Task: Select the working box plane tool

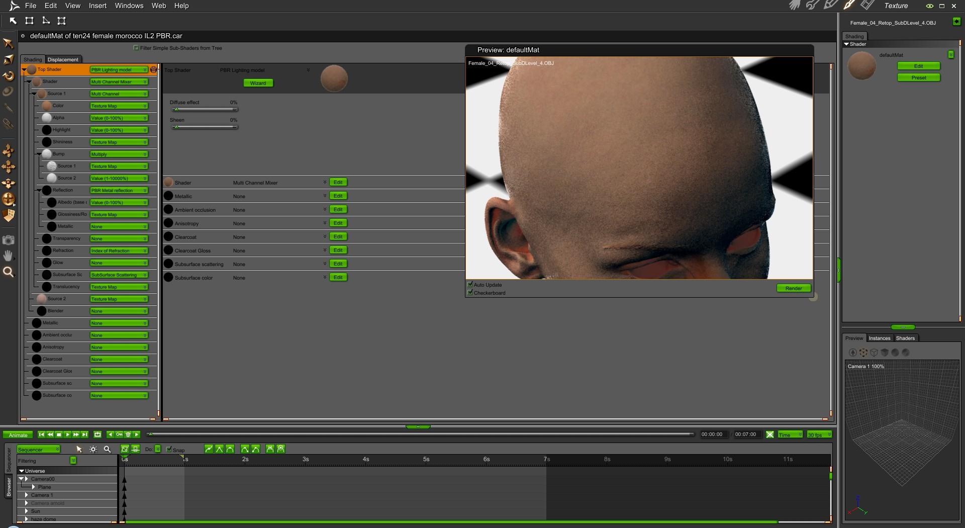Action: (9, 216)
